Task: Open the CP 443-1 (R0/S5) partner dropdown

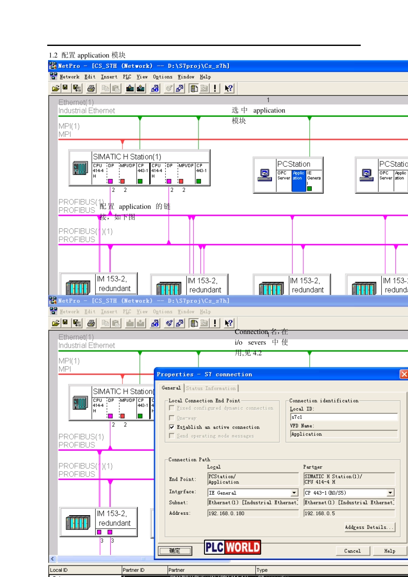Action: coord(390,493)
